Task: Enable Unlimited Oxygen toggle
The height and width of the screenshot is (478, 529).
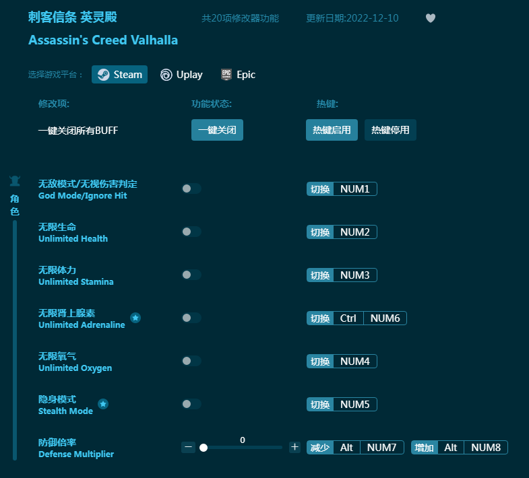Action: [x=191, y=361]
